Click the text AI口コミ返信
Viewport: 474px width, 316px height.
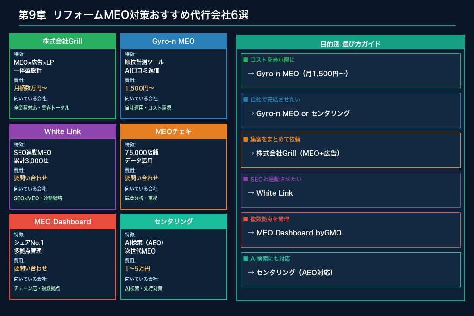pos(142,71)
